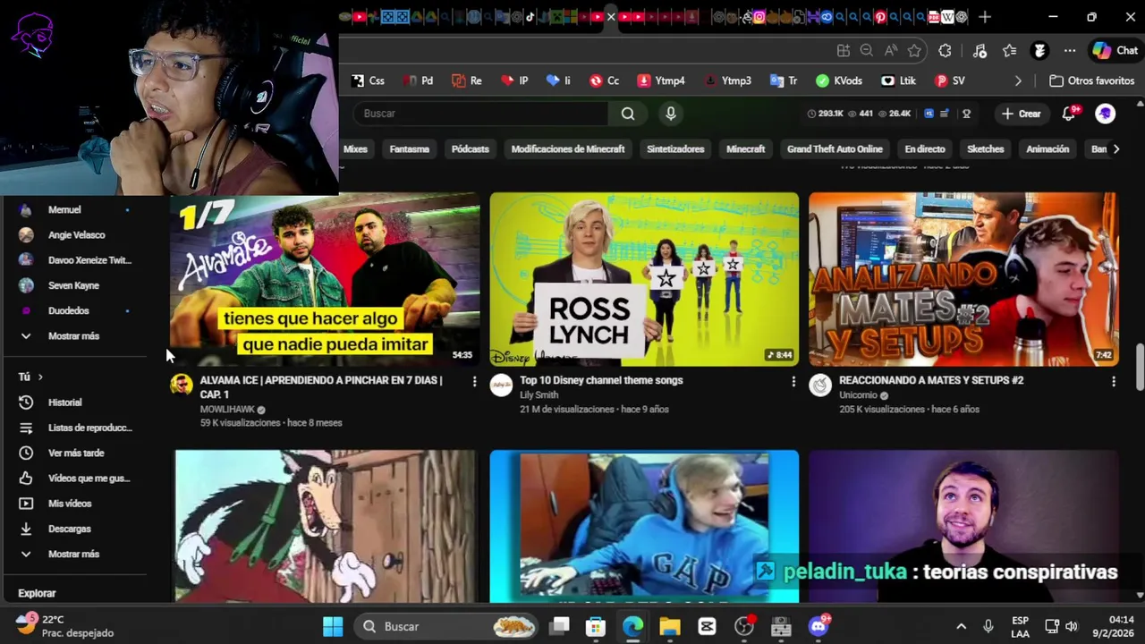Open the Re bookmark
This screenshot has height=644, width=1145.
click(467, 80)
